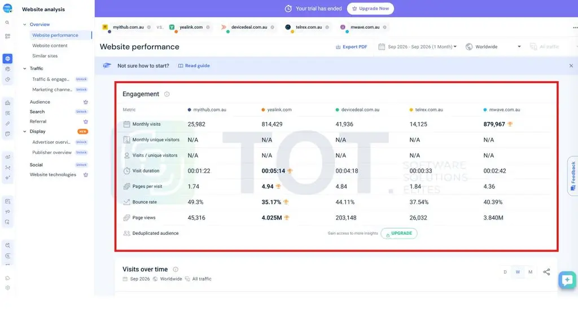Collapse the Display section chevron
This screenshot has height=325, width=578.
pyautogui.click(x=25, y=131)
